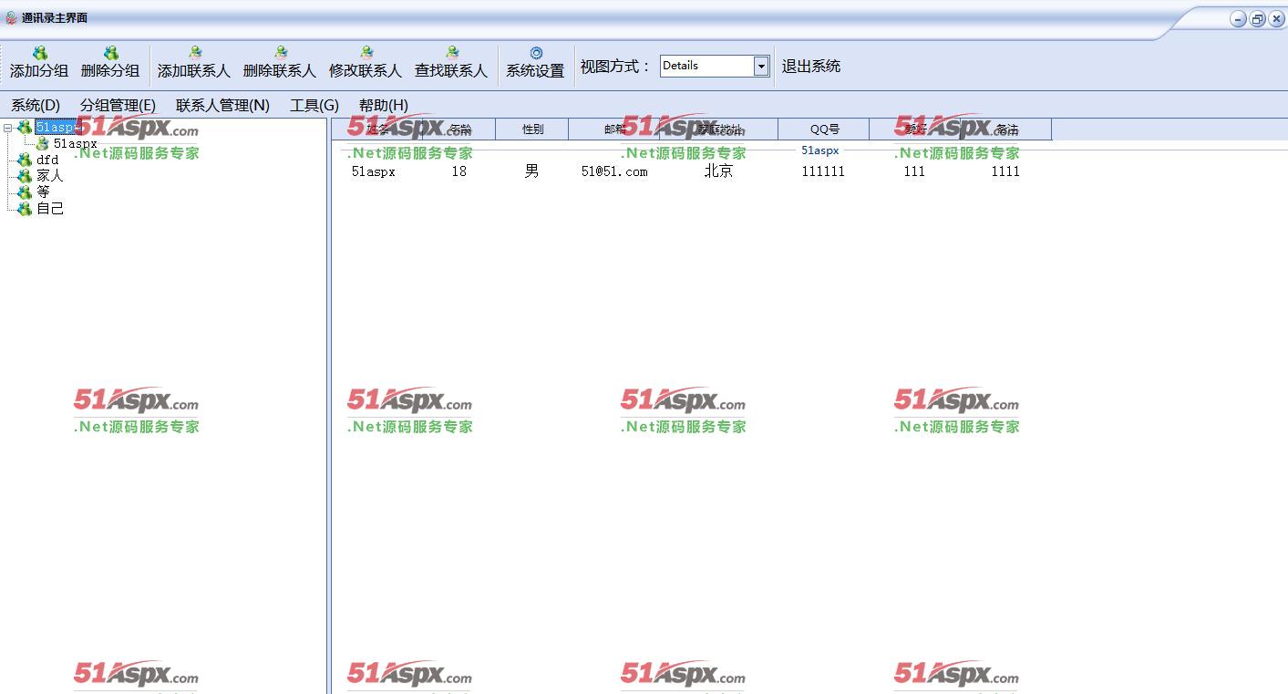The height and width of the screenshot is (694, 1288).
Task: Select the highlighted 51aspx group node
Action: [58, 128]
